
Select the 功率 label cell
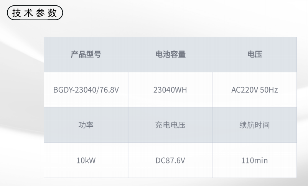click(x=86, y=125)
